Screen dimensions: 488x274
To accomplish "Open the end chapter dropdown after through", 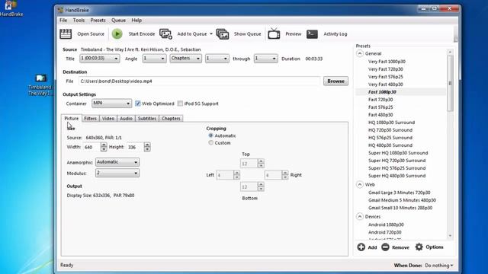I will coord(265,59).
